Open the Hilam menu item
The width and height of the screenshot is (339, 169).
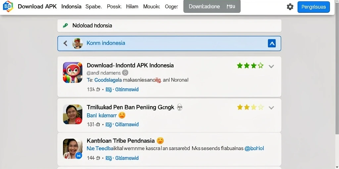(x=132, y=7)
